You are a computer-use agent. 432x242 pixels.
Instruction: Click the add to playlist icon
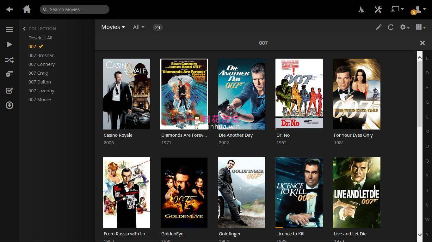click(x=9, y=74)
